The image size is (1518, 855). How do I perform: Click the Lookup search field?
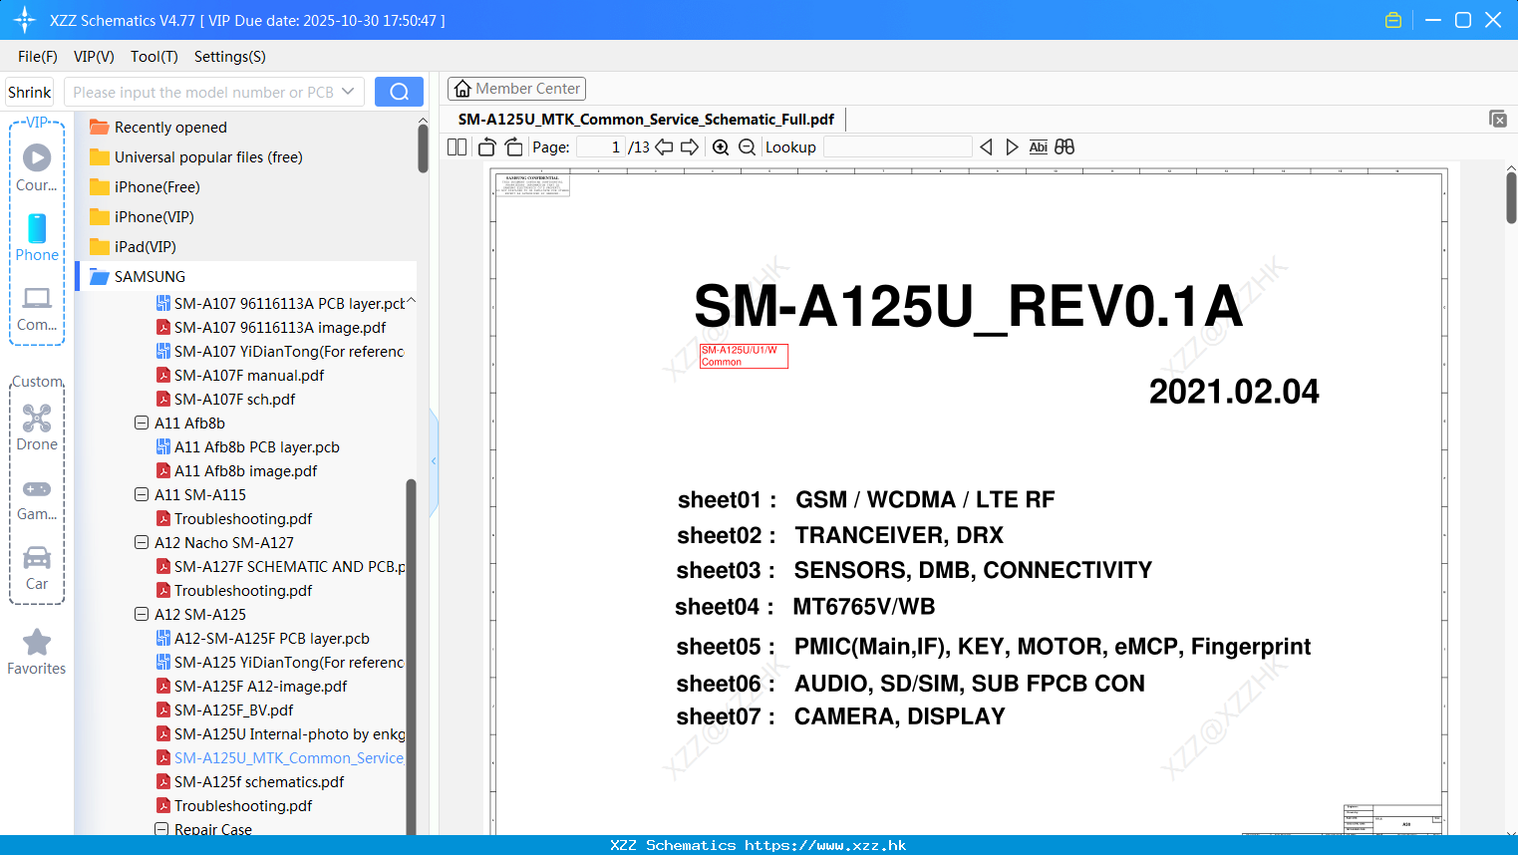pyautogui.click(x=897, y=147)
